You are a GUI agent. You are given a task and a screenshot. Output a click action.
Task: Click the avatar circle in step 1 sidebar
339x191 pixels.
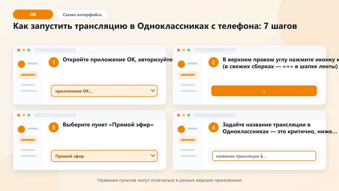pyautogui.click(x=21, y=64)
